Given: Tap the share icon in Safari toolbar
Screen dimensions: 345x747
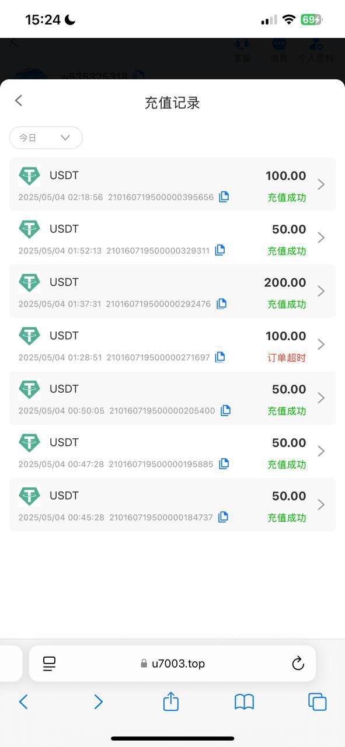Looking at the screenshot, I should click(x=170, y=702).
